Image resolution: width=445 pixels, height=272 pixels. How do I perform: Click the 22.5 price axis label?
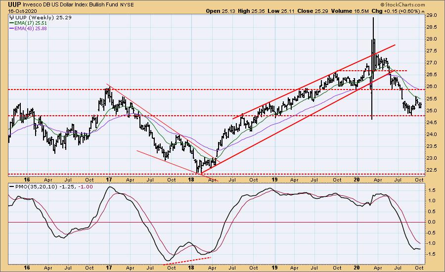pyautogui.click(x=431, y=170)
